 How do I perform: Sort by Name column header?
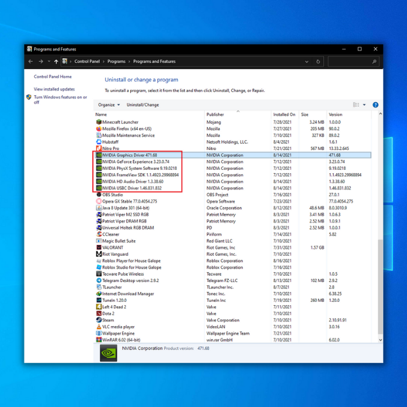tap(149, 115)
